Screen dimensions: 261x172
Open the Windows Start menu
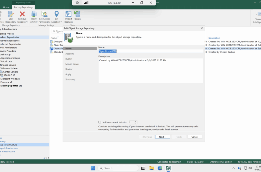(x=93, y=168)
